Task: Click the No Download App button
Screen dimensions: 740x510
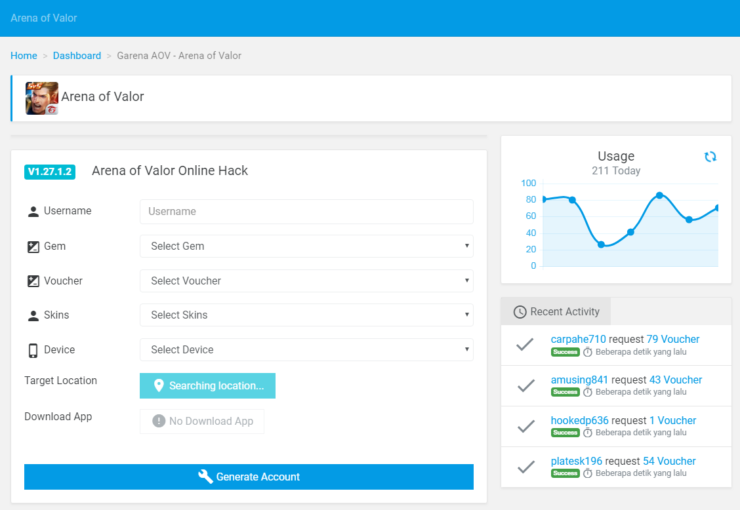Action: click(202, 422)
